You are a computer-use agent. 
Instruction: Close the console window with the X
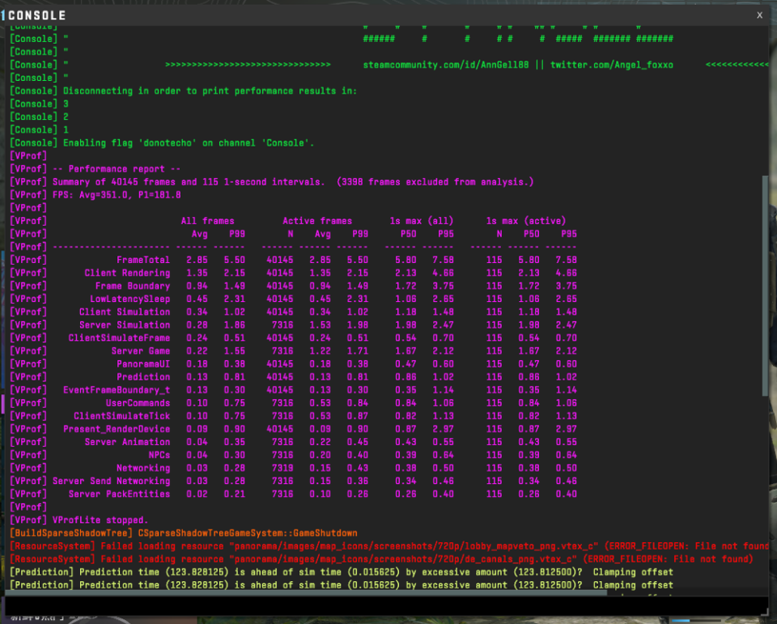[759, 15]
